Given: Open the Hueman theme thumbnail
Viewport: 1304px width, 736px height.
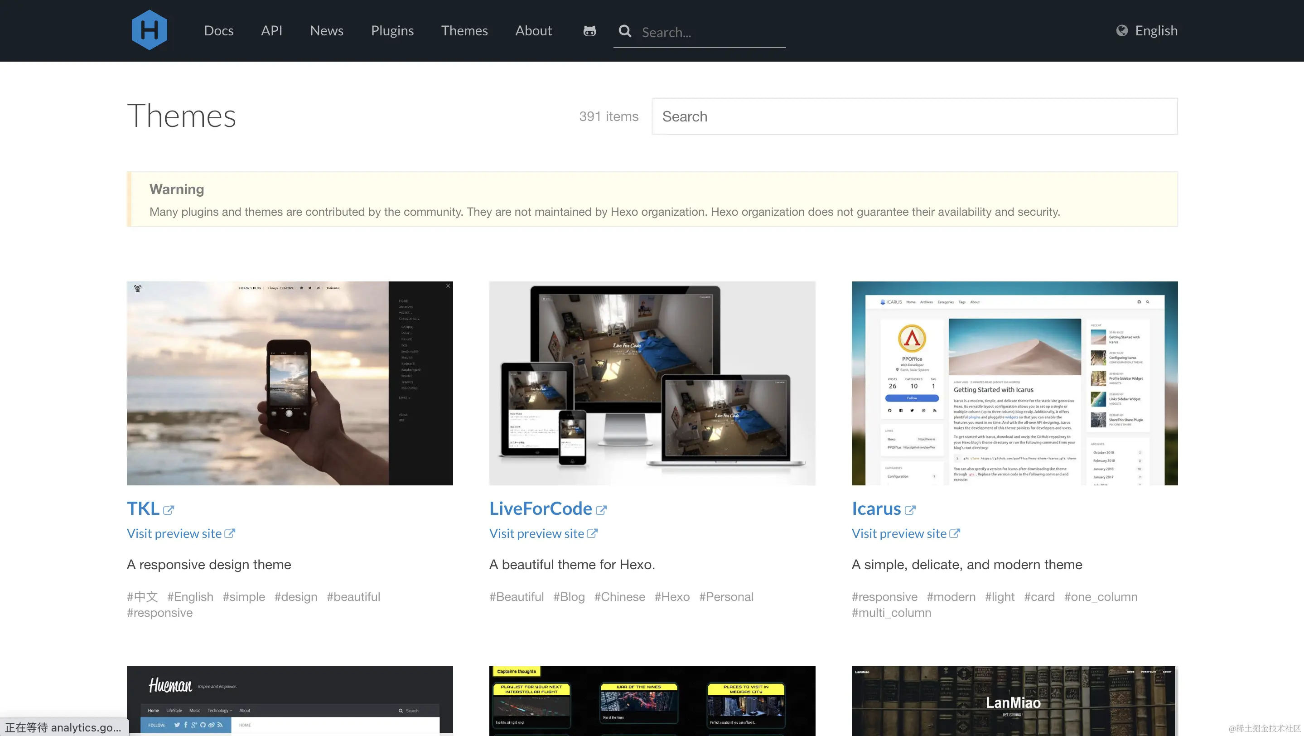Looking at the screenshot, I should [x=290, y=701].
